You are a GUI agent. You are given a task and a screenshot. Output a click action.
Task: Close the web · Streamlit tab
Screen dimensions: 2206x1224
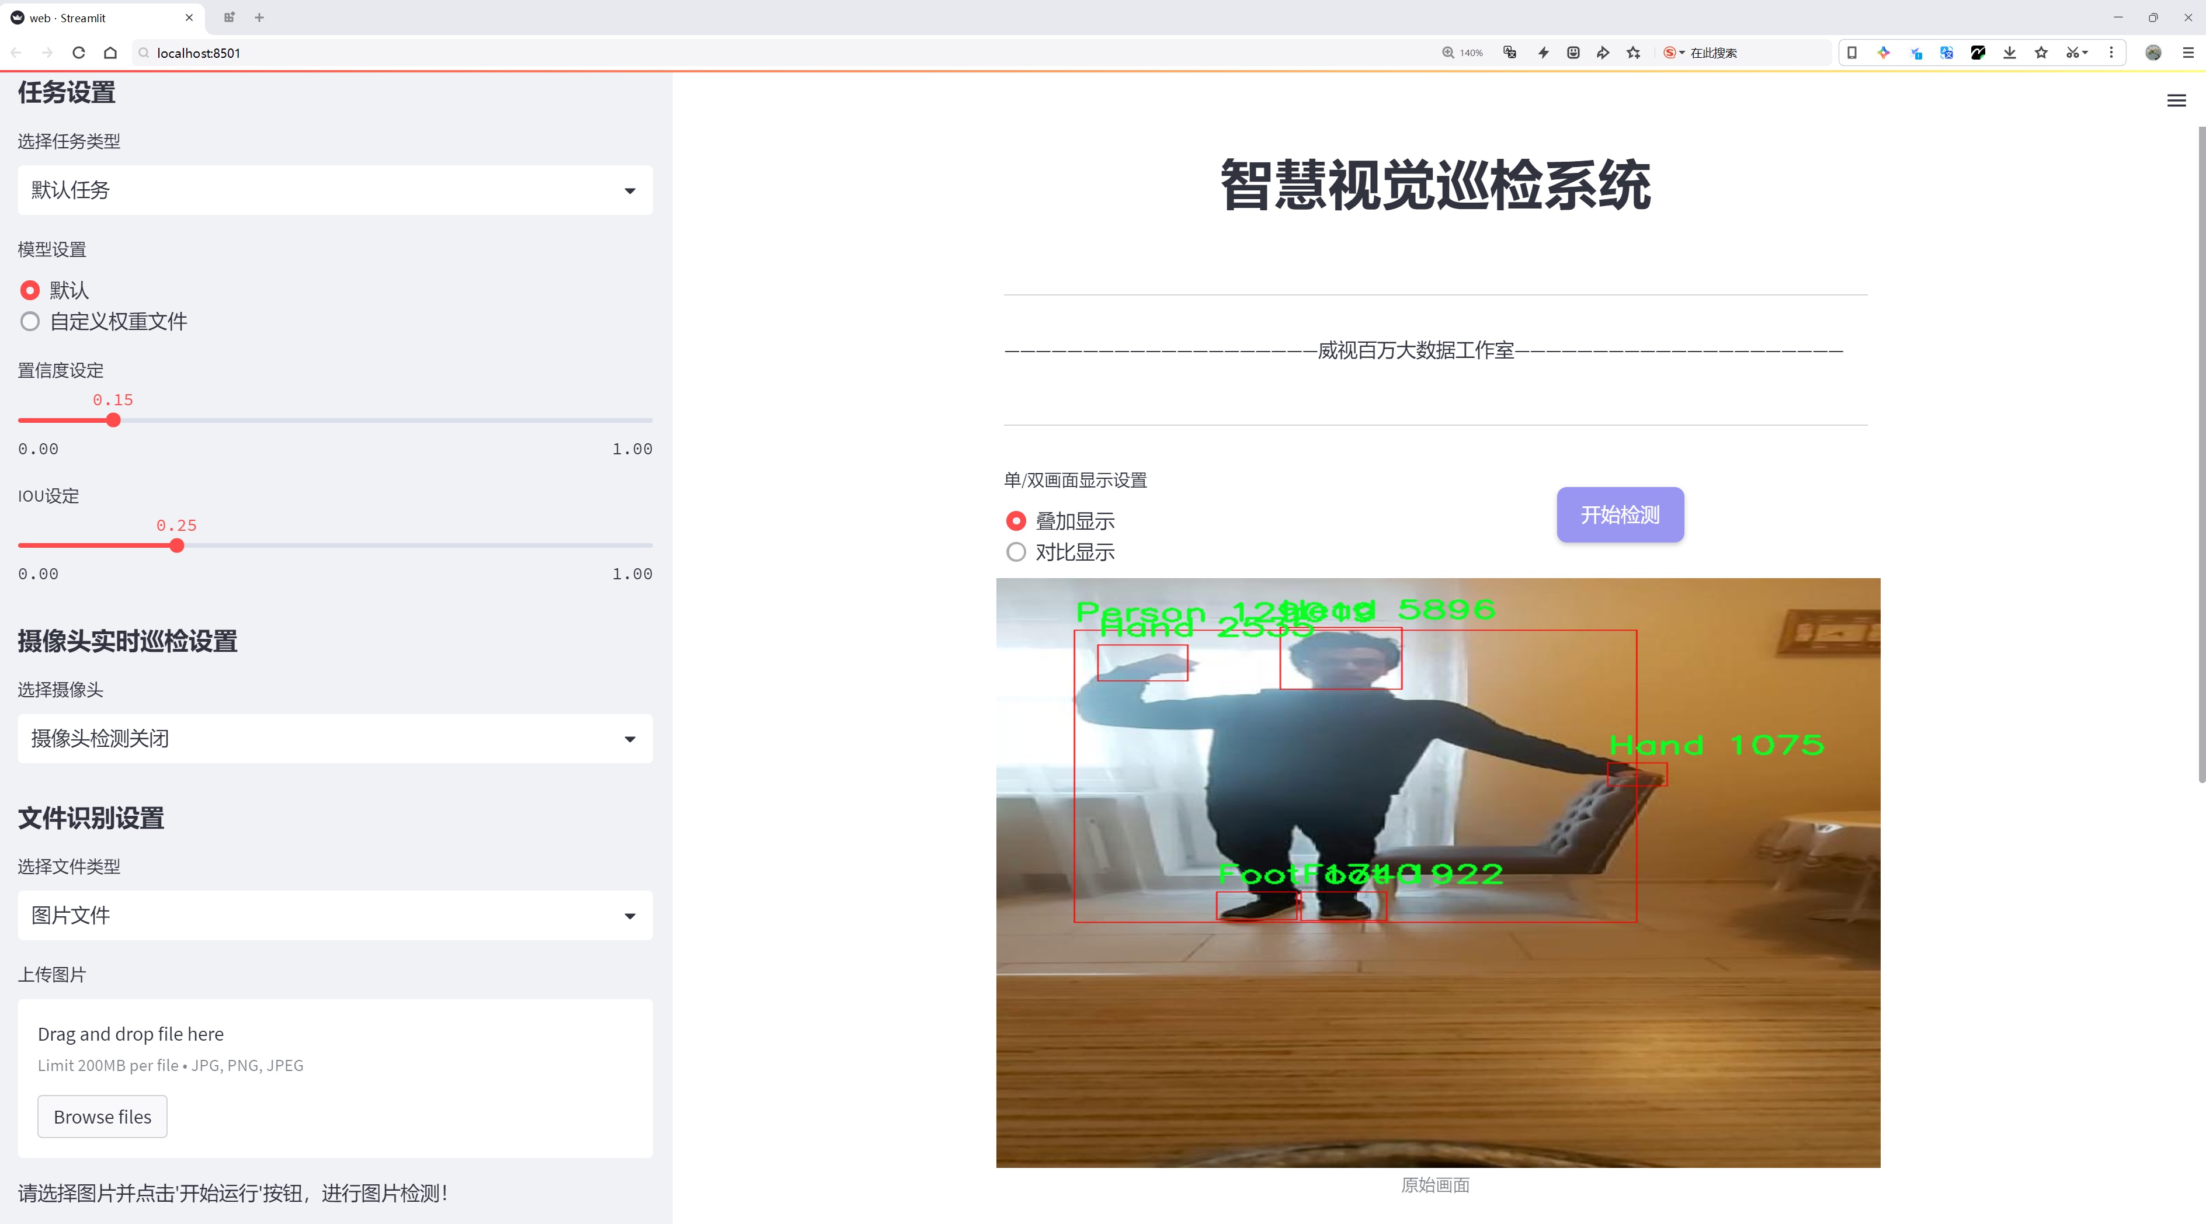coord(189,17)
